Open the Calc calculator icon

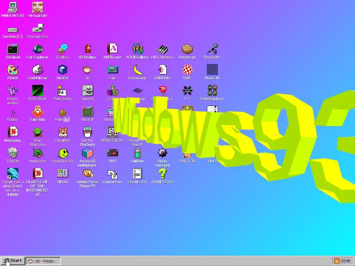pos(112,70)
